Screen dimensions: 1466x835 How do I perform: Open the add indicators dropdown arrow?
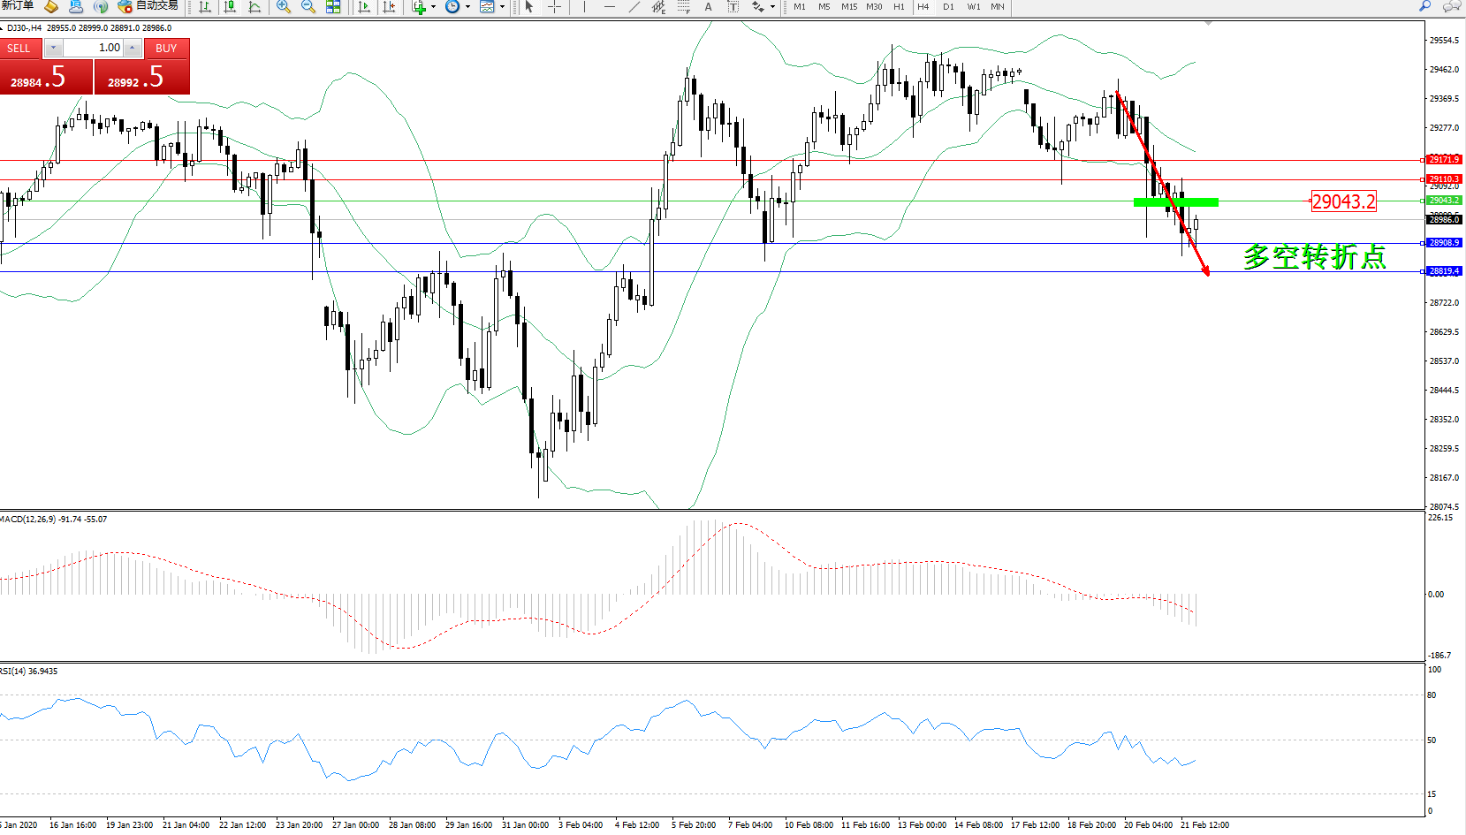433,7
